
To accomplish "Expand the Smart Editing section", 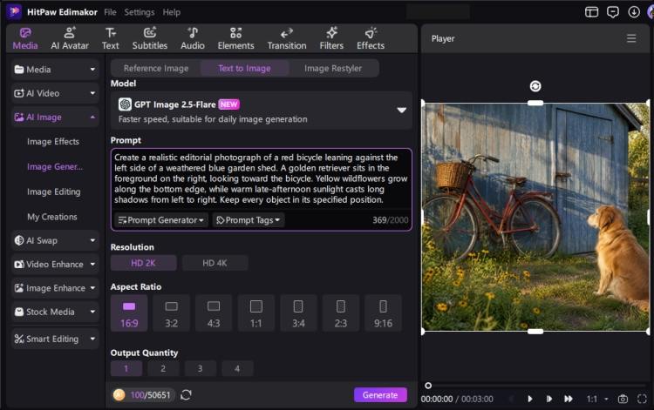I will click(x=55, y=339).
